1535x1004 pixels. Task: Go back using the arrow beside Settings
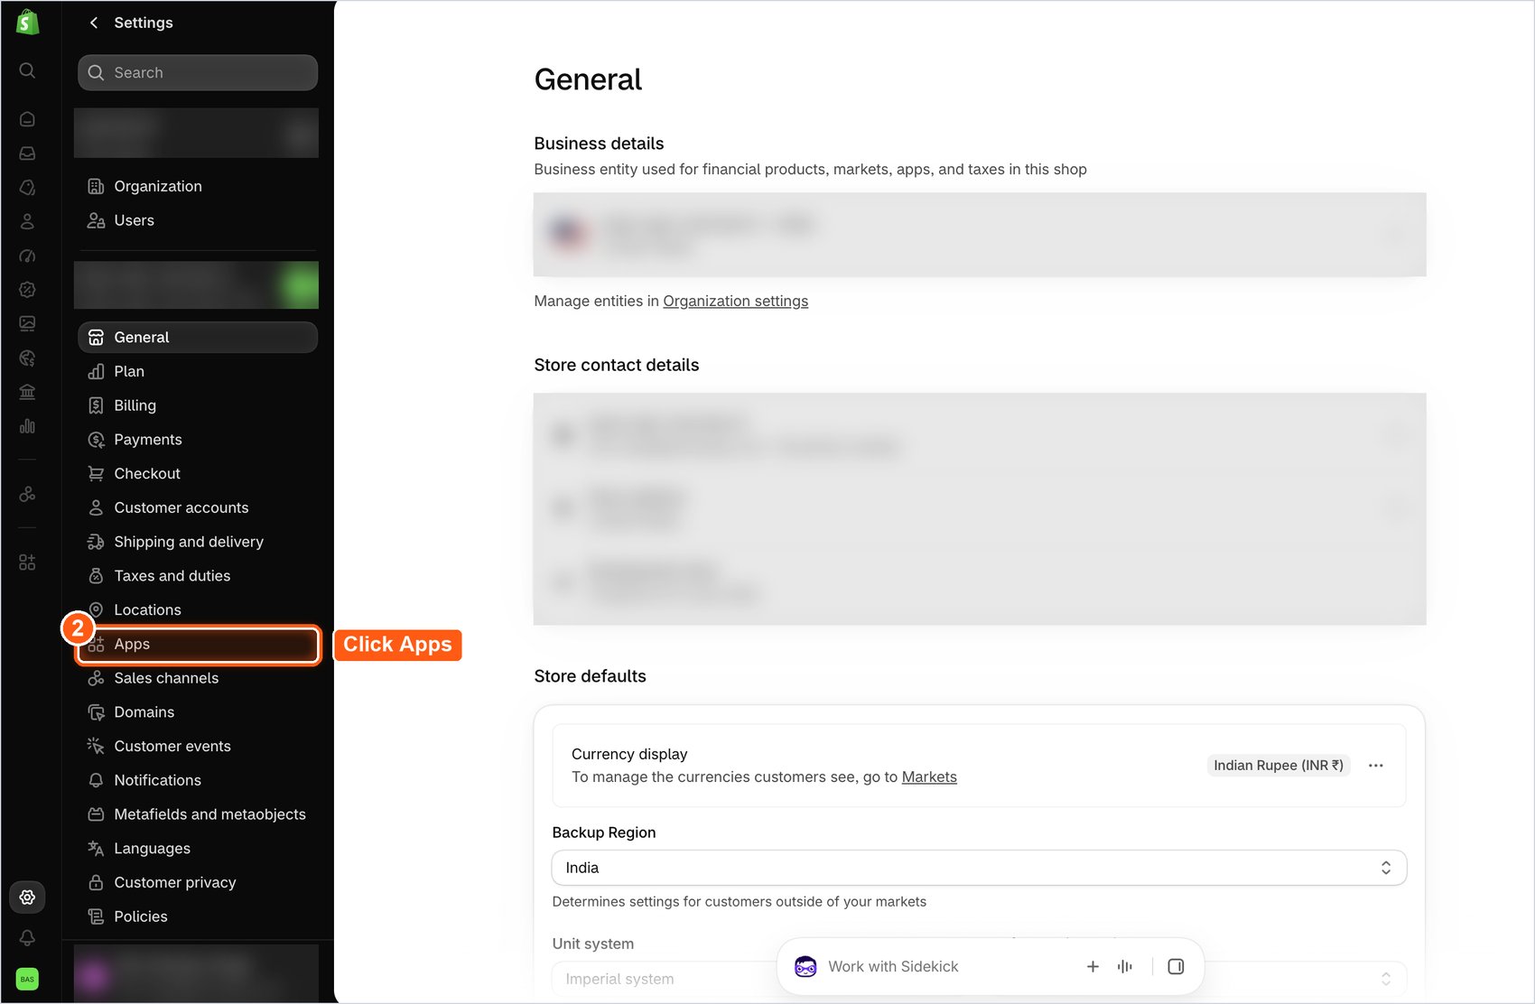94,23
